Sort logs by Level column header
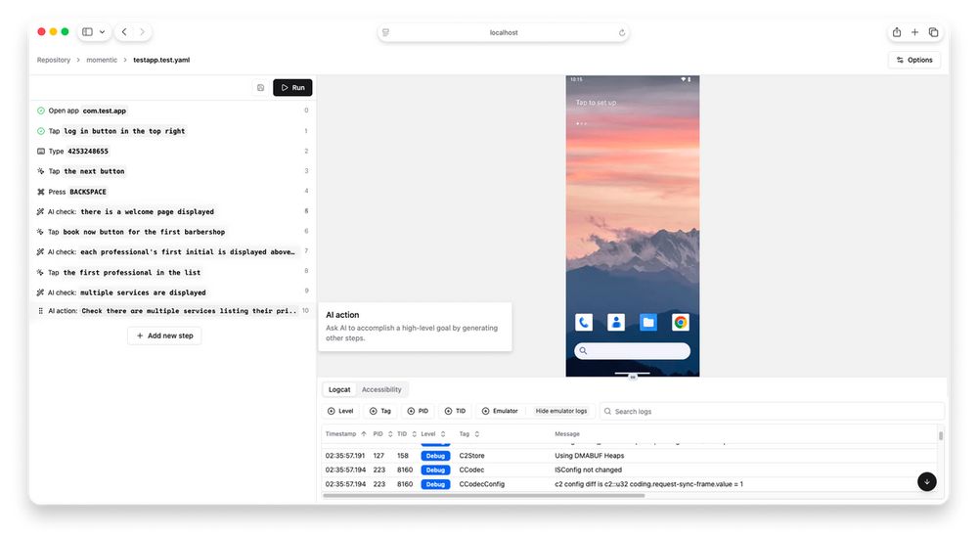 433,433
